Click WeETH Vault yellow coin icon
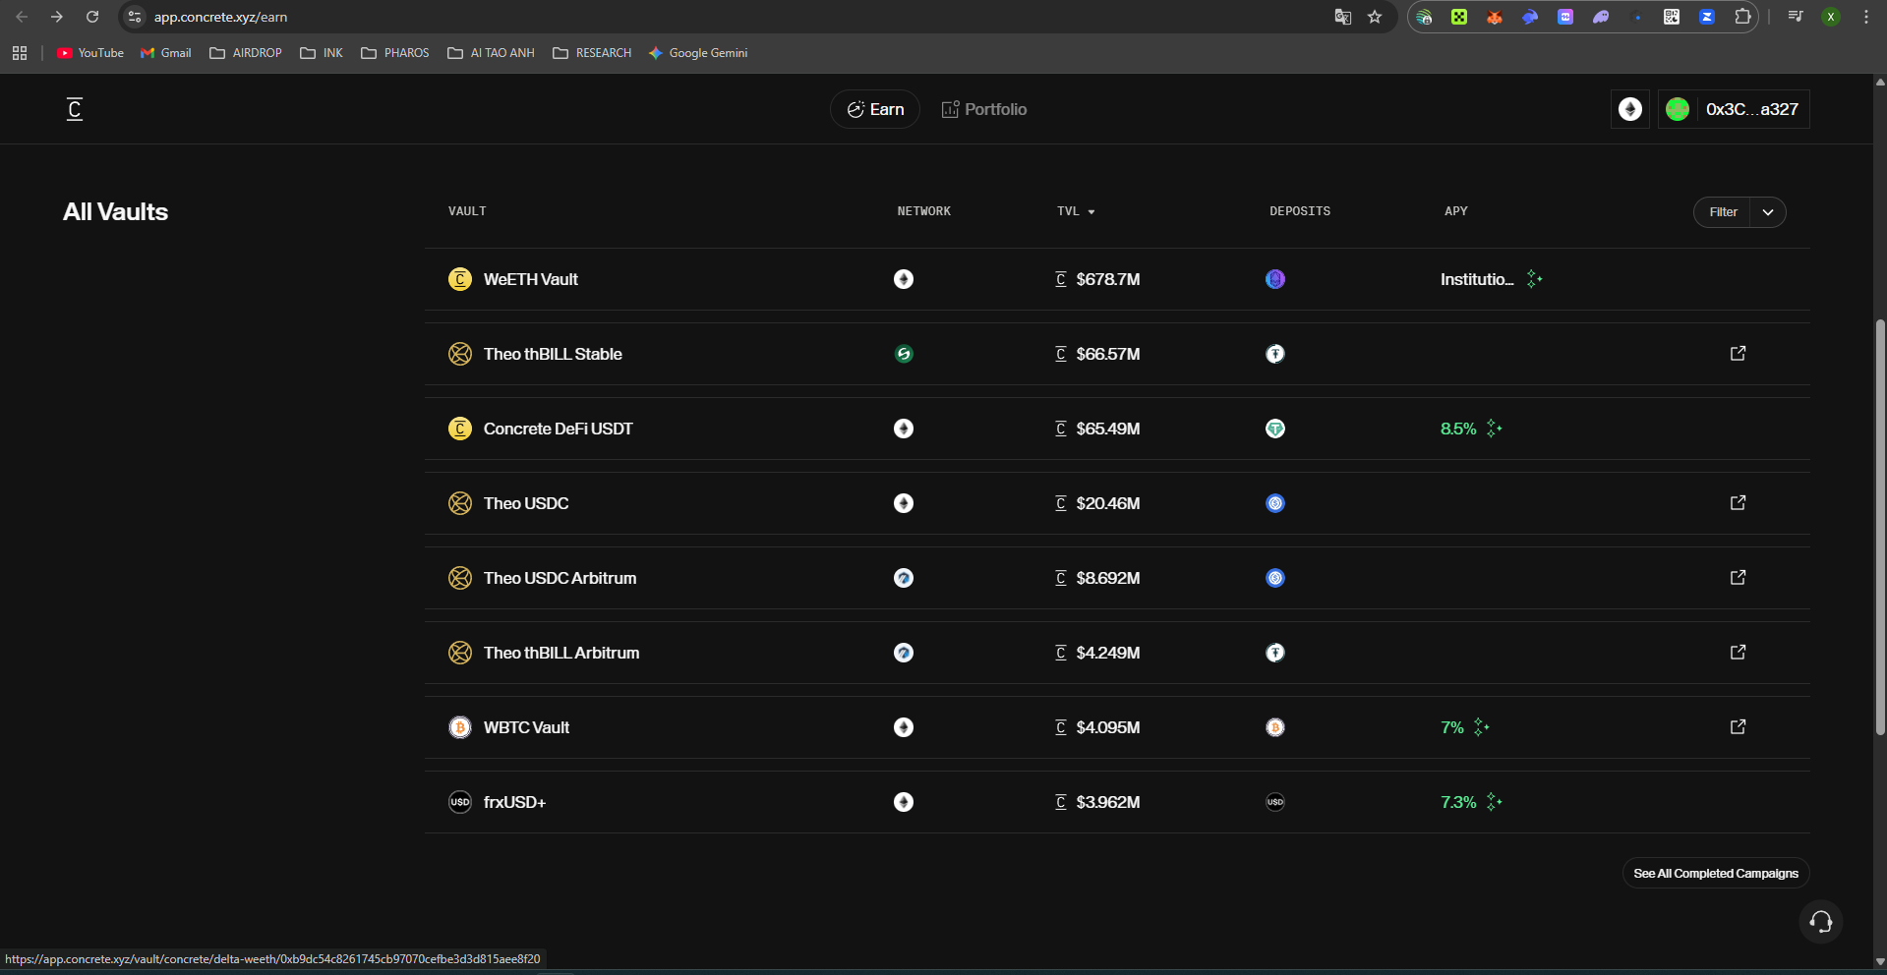This screenshot has height=975, width=1887. (x=460, y=279)
